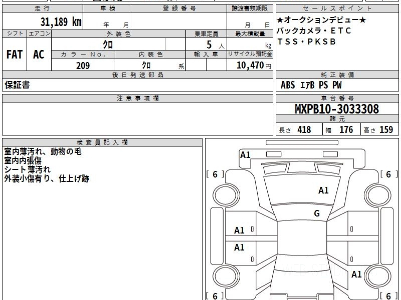Select the recycle deposit 10,470円
Viewport: 401px width, 300px height.
click(x=254, y=65)
